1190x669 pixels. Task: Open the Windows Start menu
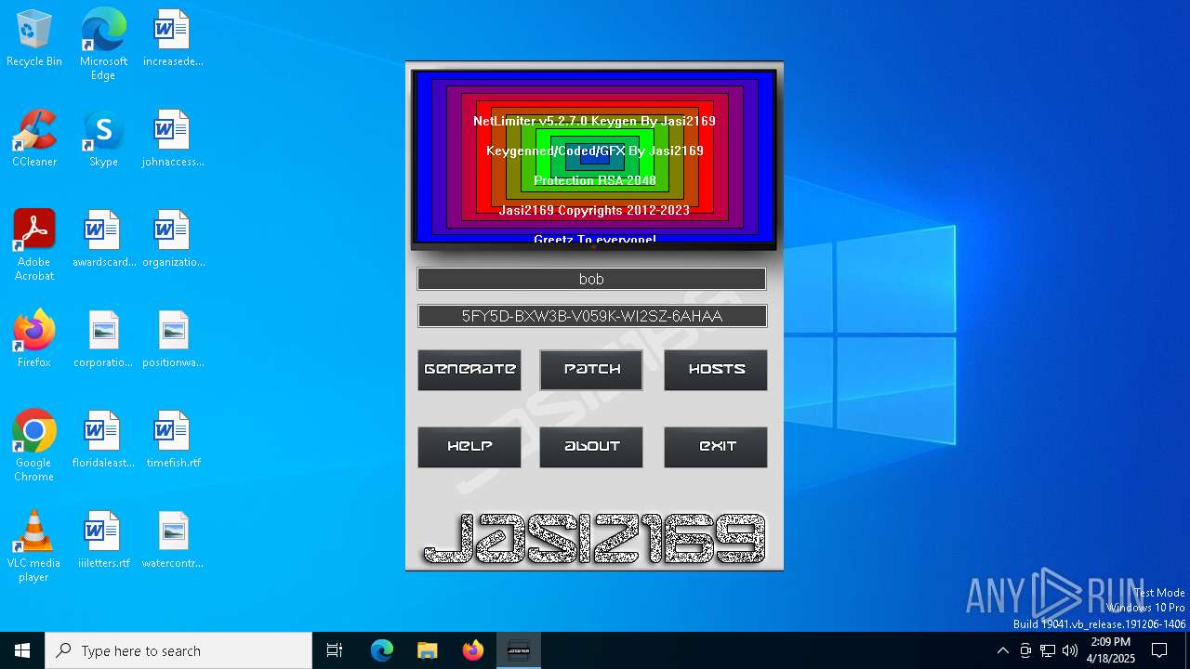coord(22,650)
